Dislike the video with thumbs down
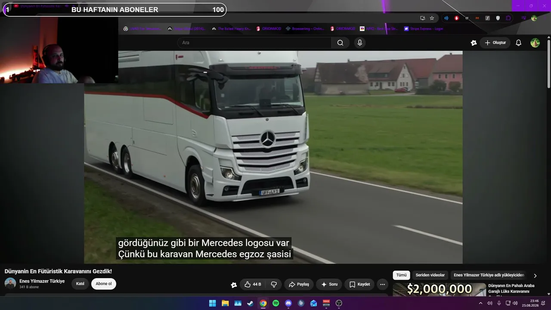This screenshot has width=551, height=310. pyautogui.click(x=274, y=284)
